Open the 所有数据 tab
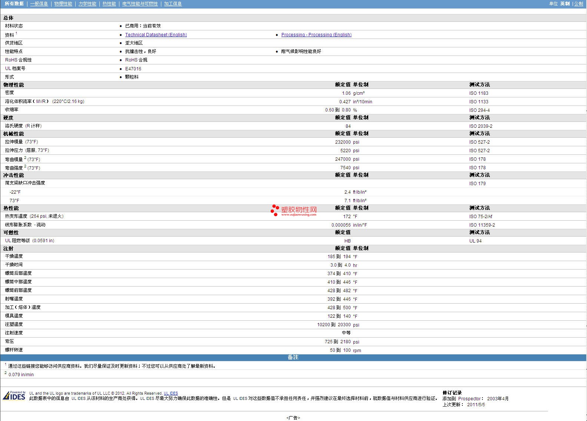 tap(14, 4)
